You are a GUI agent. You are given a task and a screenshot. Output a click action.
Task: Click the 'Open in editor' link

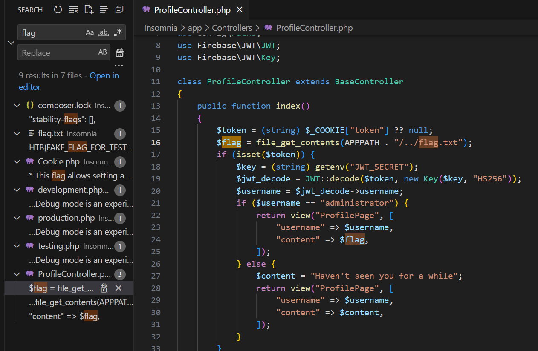point(104,76)
